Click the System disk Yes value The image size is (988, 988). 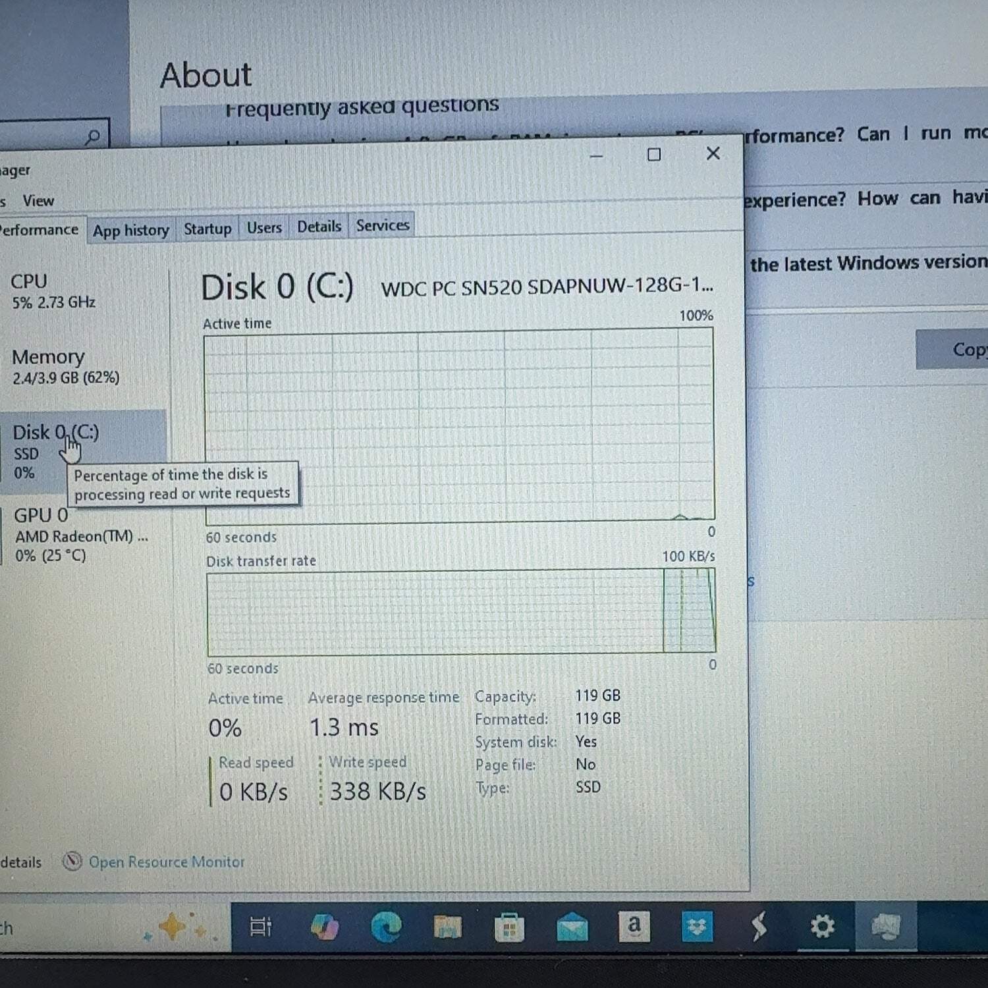tap(586, 741)
